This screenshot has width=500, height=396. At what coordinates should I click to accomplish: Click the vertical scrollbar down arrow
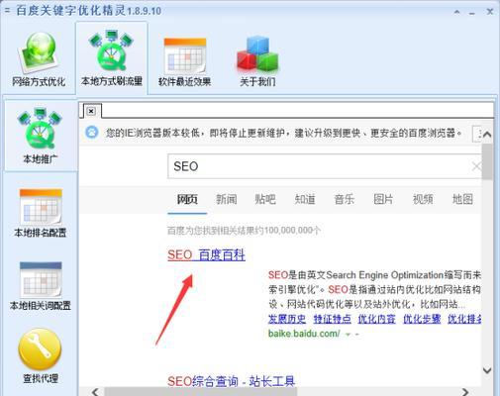(x=487, y=370)
